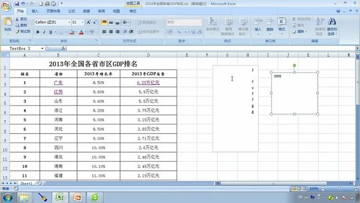The height and width of the screenshot is (203, 360).
Task: Open 广东 hyperlink in table
Action: coord(58,83)
